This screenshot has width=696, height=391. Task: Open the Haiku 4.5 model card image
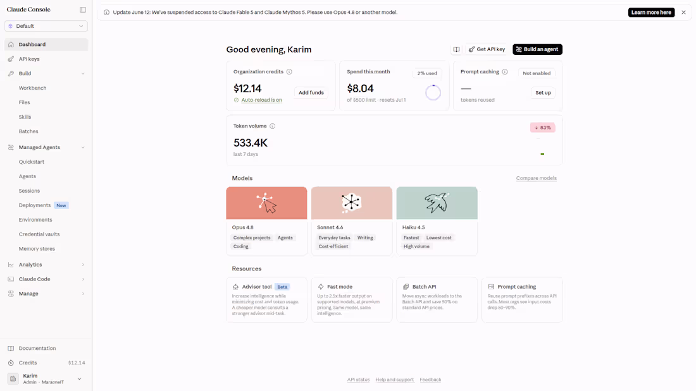(437, 203)
